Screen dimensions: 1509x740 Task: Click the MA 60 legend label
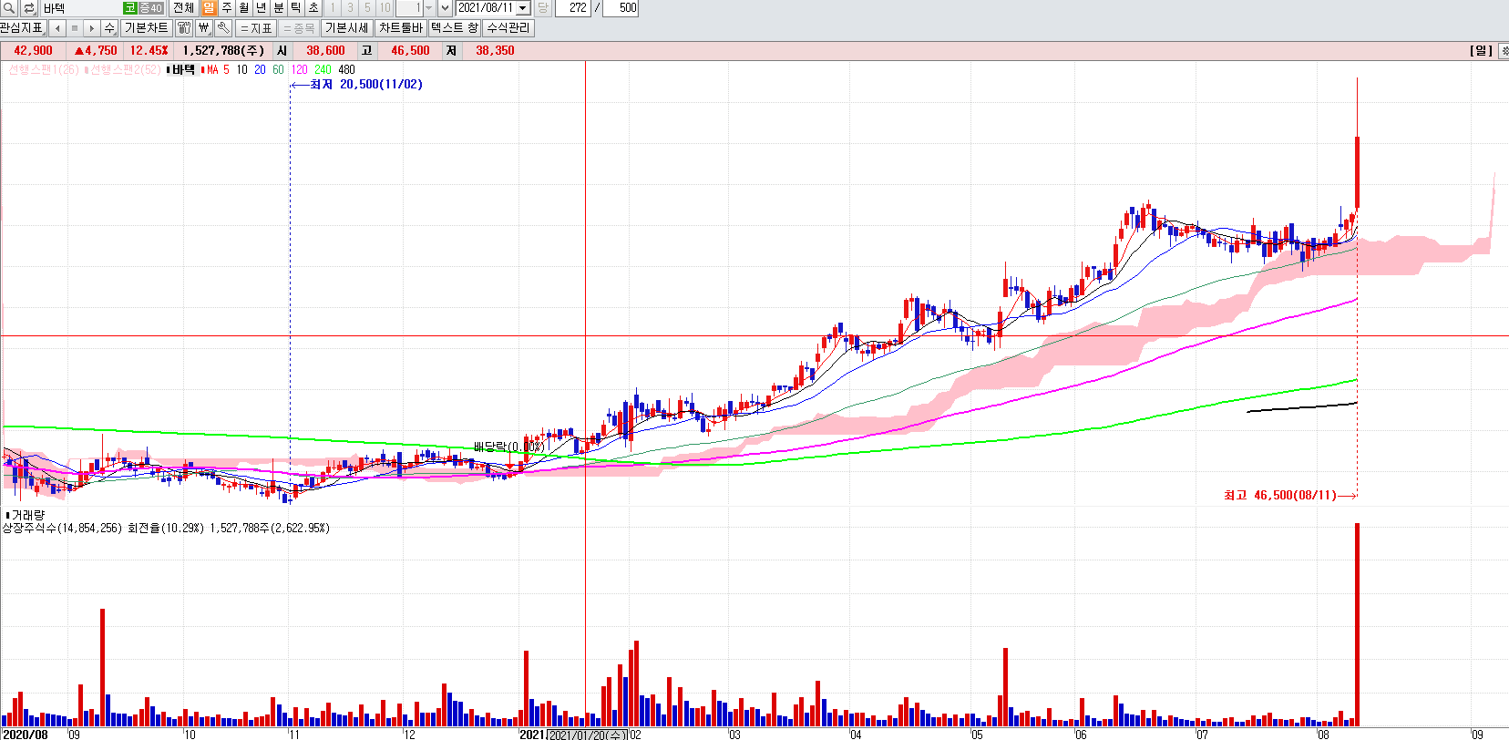(278, 69)
